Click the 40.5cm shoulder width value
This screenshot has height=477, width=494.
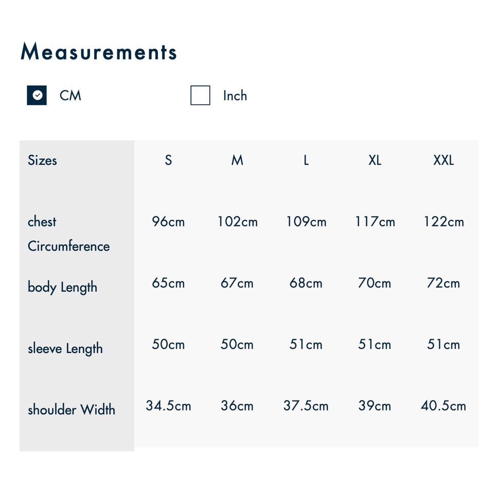coord(443,405)
